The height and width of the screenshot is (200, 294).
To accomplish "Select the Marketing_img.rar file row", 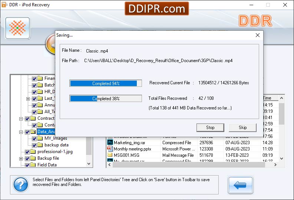I will pyautogui.click(x=192, y=143).
